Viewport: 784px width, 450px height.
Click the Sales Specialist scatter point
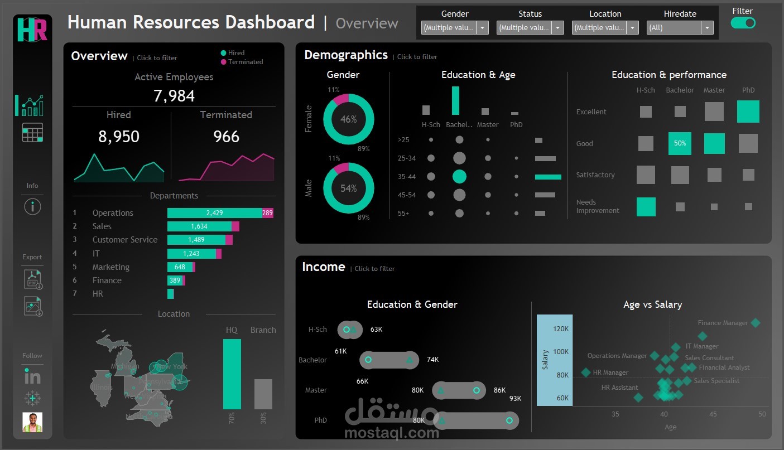coord(687,381)
